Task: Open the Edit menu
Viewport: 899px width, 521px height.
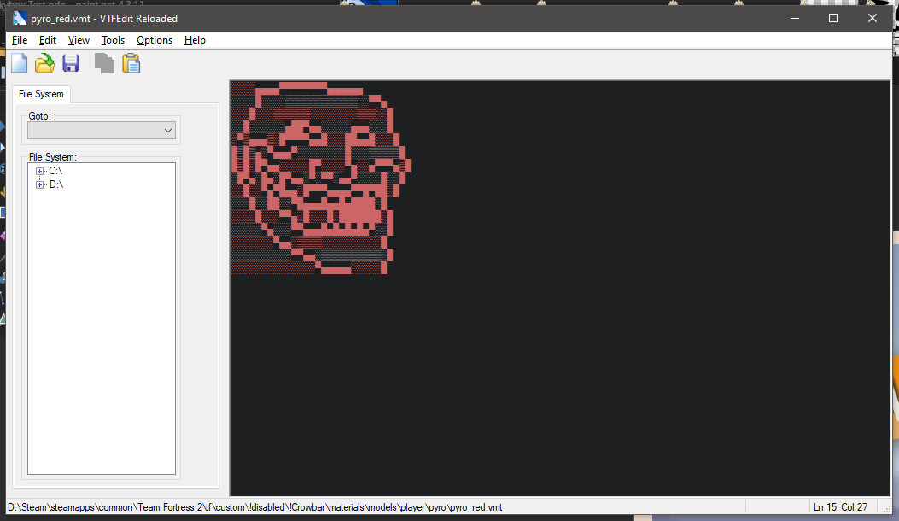Action: coord(48,39)
